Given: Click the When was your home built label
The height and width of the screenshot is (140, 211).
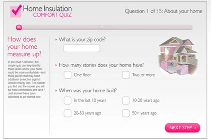Looking at the screenshot, I should click(88, 91).
